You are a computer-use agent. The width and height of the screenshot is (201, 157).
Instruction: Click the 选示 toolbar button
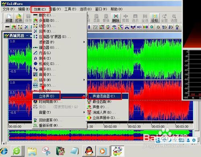point(135,18)
